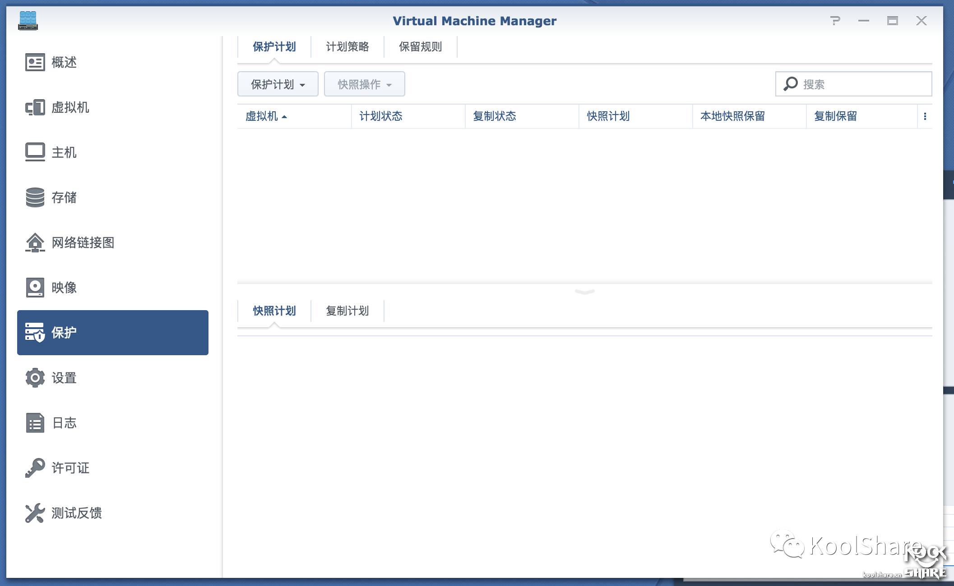Open the 日志 log list icon
Screen dimensions: 954x586
pyautogui.click(x=35, y=423)
